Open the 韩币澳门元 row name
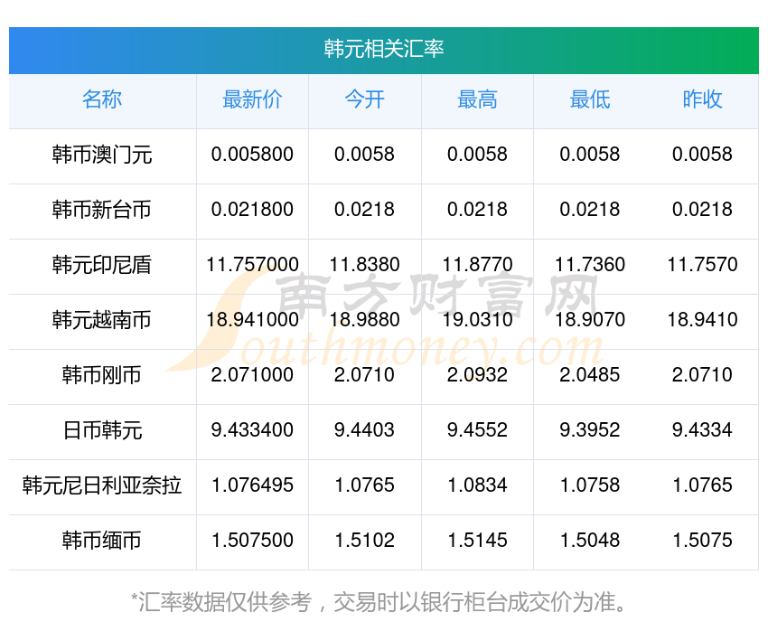 [x=102, y=155]
